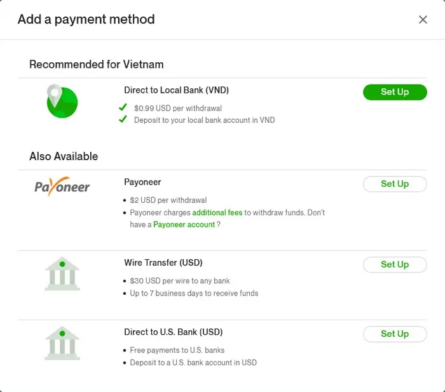Select the Direct to U.S. Bank (USD) title
Screen dimensions: 445x392
(x=173, y=332)
